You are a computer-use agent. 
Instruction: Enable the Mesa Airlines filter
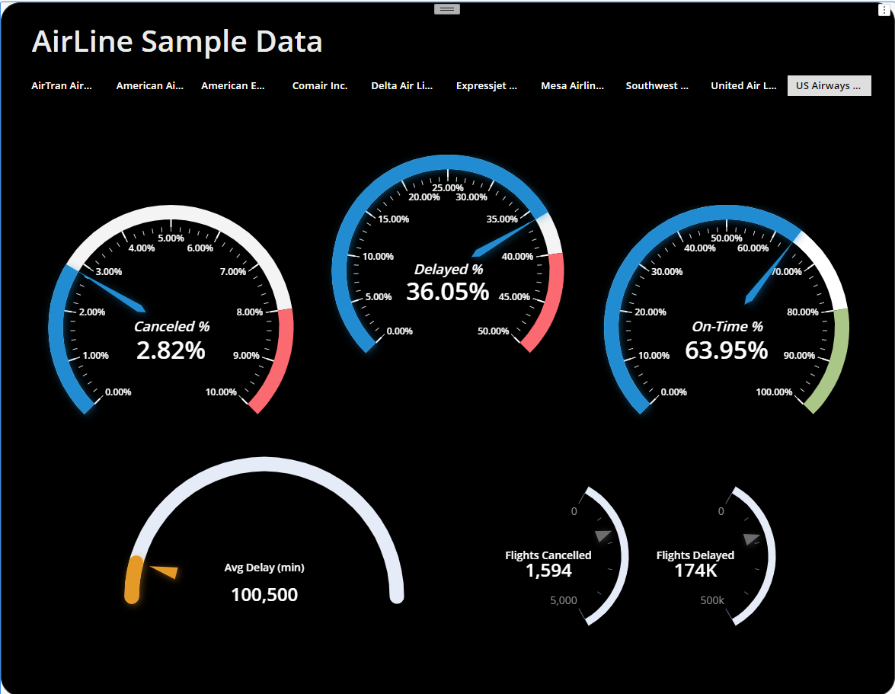point(572,85)
